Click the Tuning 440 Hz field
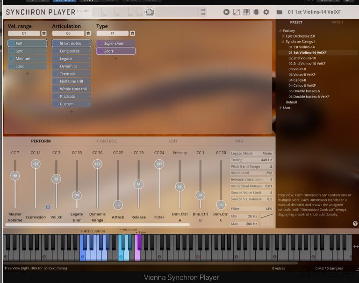The image size is (359, 283). tap(251, 160)
